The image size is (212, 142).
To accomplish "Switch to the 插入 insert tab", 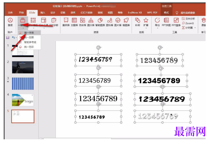I will point(43,12).
